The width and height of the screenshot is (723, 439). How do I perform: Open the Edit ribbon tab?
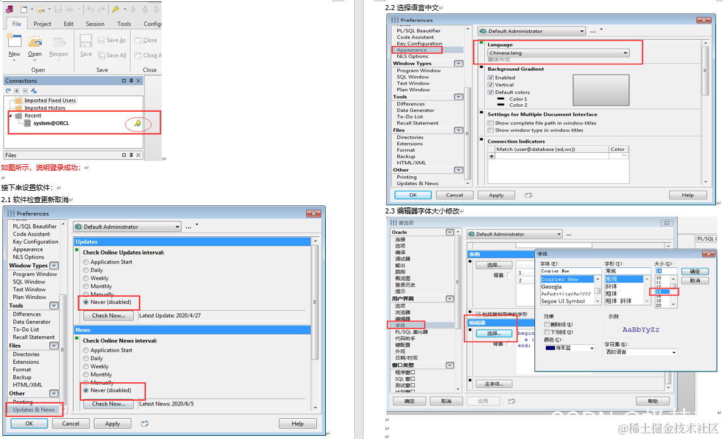pos(69,24)
